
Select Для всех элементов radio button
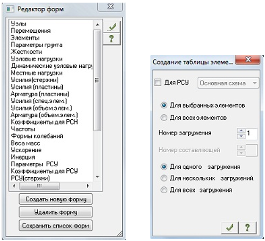pyautogui.click(x=164, y=118)
